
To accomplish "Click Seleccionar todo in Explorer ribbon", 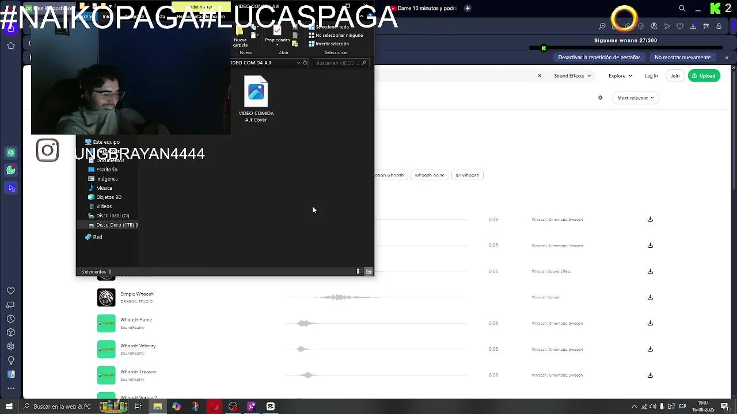I will coord(329,27).
